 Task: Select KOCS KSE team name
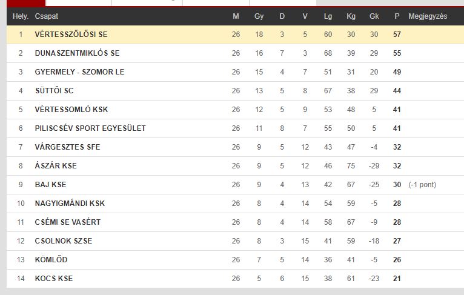click(54, 279)
